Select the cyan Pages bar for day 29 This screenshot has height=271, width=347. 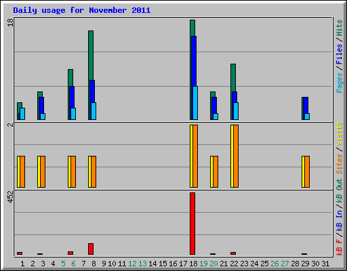(x=307, y=117)
